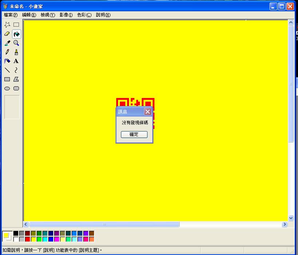Select the bright green palette swatch

point(39,239)
